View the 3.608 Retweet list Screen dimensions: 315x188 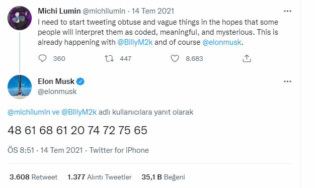pos(33,177)
